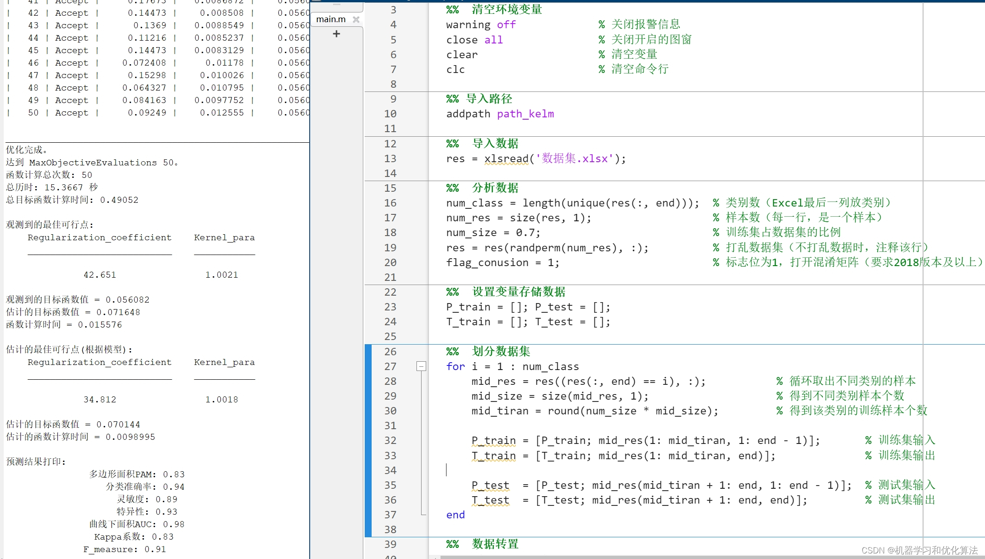Click 'warning off' statement
The image size is (985, 559).
point(481,25)
